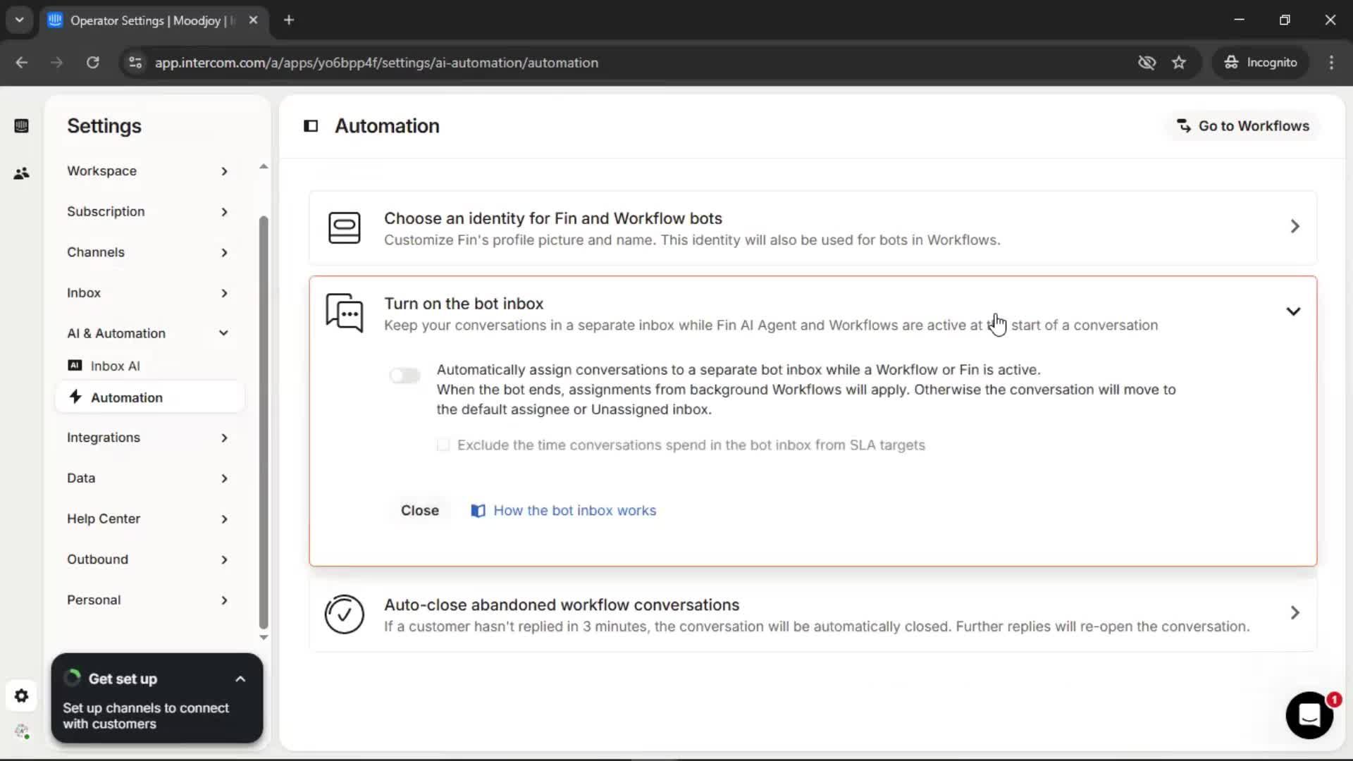
Task: Reload the page
Action: [92, 63]
